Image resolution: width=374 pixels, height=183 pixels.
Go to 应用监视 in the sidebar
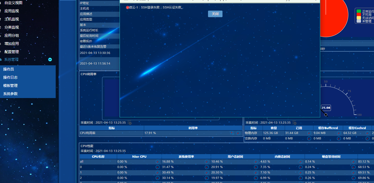12,11
